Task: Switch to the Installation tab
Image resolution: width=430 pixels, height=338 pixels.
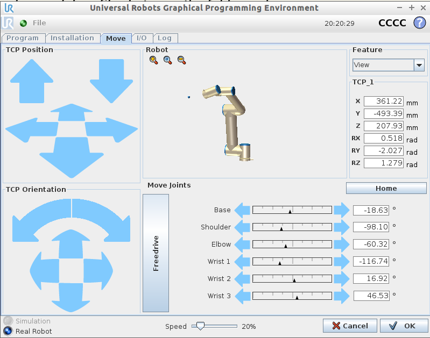Action: tap(73, 38)
